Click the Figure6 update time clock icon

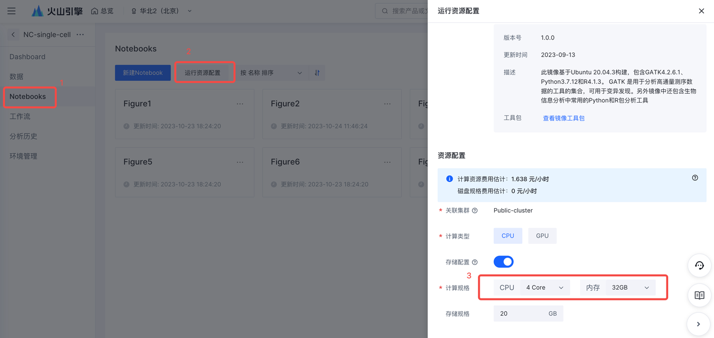pos(274,185)
